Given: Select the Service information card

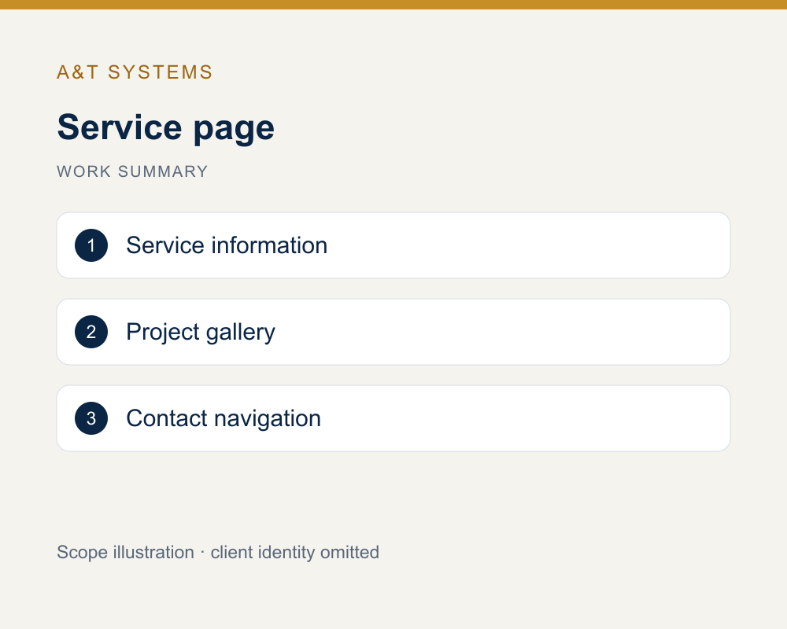Looking at the screenshot, I should tap(393, 245).
